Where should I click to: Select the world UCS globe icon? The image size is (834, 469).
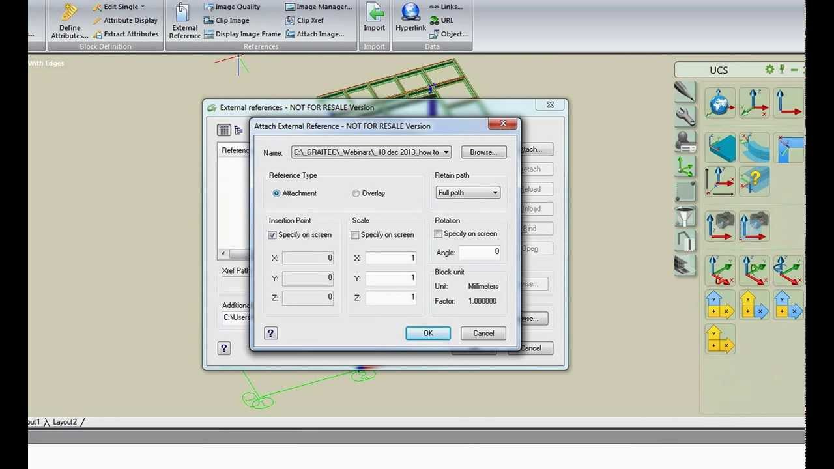pyautogui.click(x=720, y=103)
